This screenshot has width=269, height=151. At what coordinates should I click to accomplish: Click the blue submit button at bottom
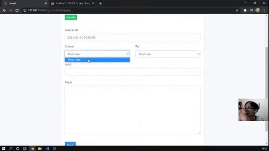coord(70,144)
